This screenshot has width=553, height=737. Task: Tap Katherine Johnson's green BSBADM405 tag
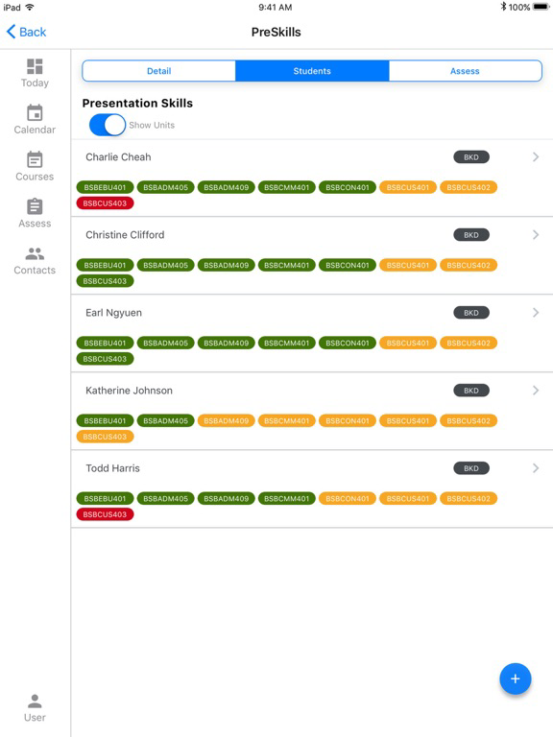[165, 420]
